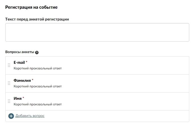Focus the text before registration form field
194x129 pixels.
97,32
